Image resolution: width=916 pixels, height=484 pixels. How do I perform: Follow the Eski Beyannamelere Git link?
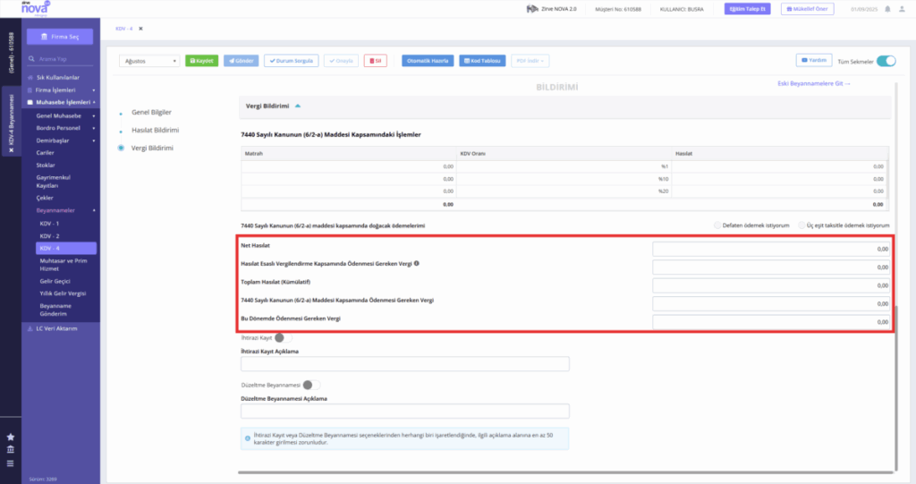coord(814,83)
